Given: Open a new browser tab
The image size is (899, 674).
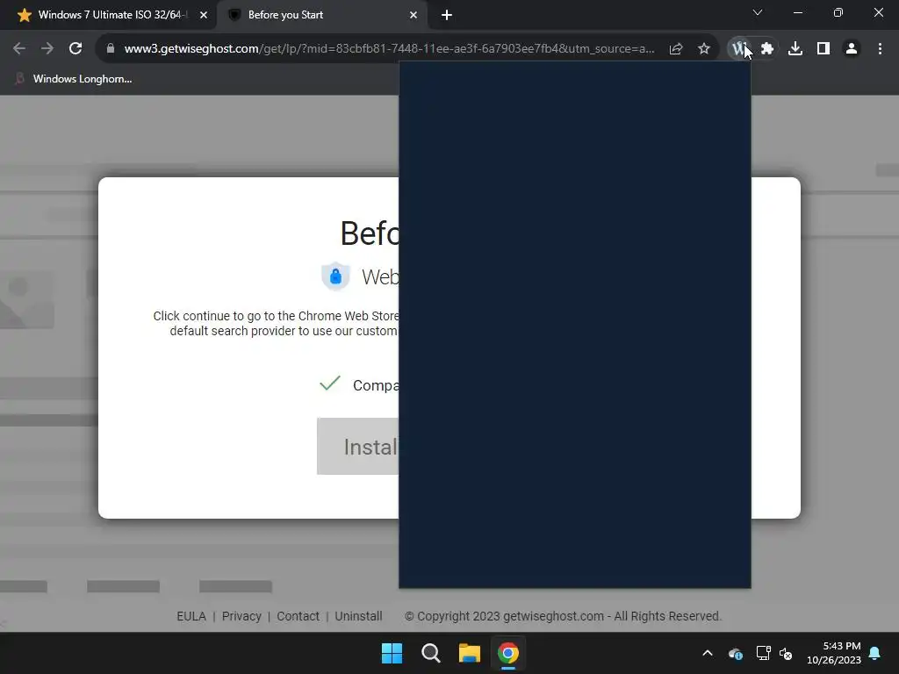Looking at the screenshot, I should click(447, 15).
